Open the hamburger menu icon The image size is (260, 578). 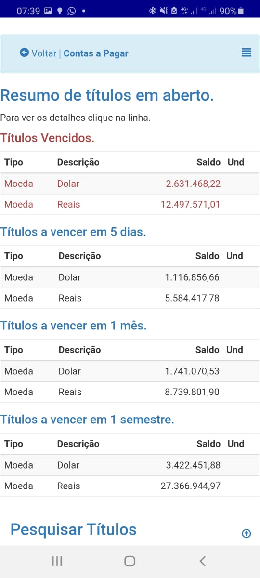point(247,53)
